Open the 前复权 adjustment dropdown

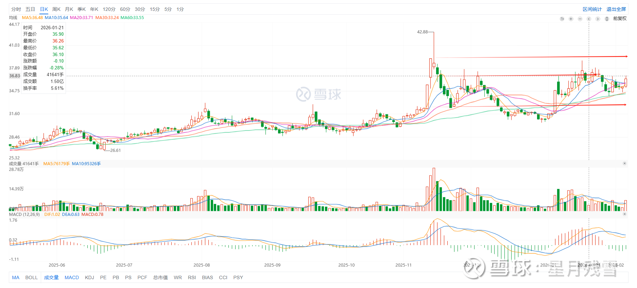[620, 19]
